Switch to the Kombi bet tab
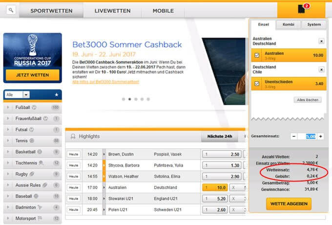The width and height of the screenshot is (332, 225). pyautogui.click(x=289, y=24)
